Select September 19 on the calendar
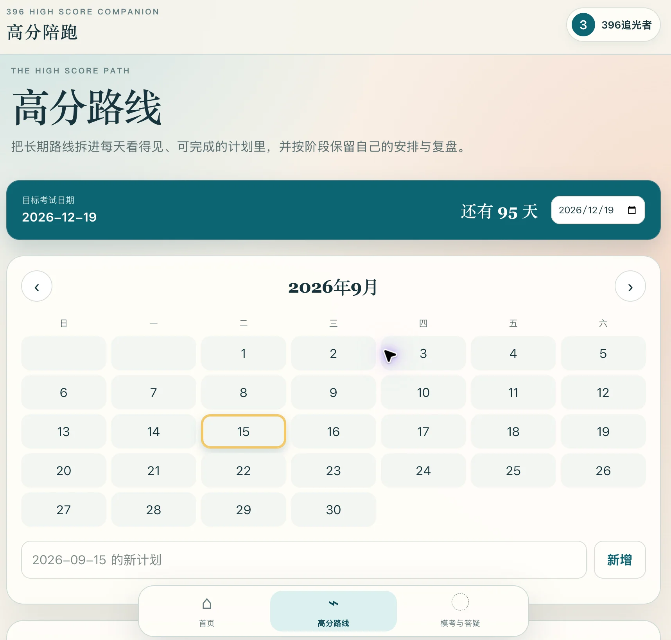 point(603,431)
